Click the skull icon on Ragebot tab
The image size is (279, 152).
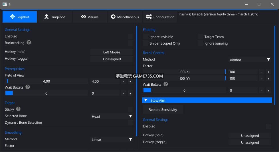click(46, 17)
